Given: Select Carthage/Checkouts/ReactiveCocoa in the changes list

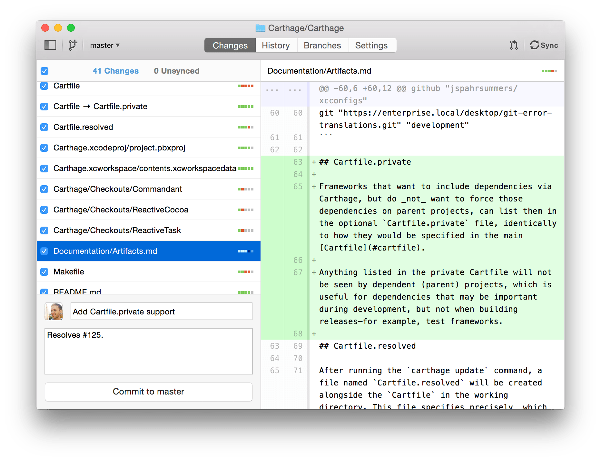Looking at the screenshot, I should point(121,210).
